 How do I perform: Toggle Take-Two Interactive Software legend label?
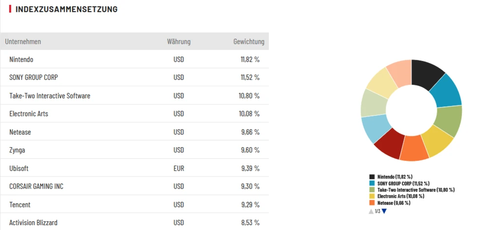[416, 190]
